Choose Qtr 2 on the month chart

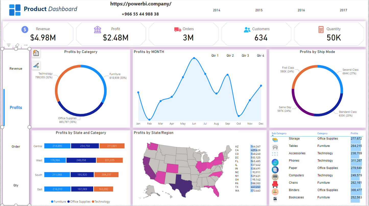click(x=230, y=56)
